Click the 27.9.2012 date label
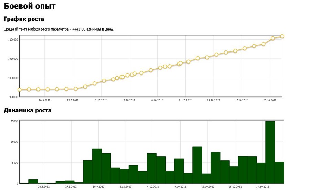 tap(71, 187)
